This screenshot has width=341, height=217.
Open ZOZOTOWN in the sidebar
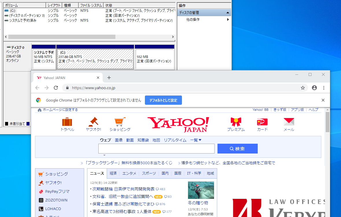56,200
